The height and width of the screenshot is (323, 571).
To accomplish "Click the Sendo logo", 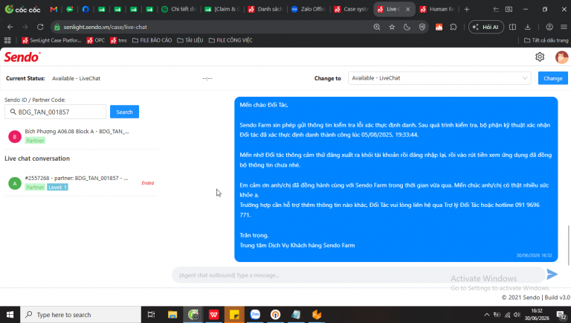I will coord(22,57).
